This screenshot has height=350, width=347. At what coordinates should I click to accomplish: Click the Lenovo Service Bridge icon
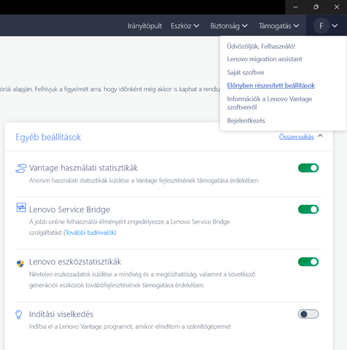click(x=21, y=208)
